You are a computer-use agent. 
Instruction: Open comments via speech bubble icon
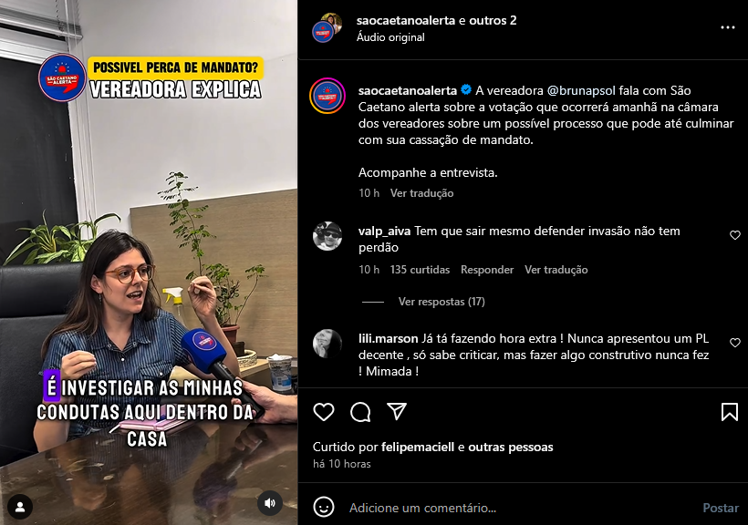[x=360, y=412]
